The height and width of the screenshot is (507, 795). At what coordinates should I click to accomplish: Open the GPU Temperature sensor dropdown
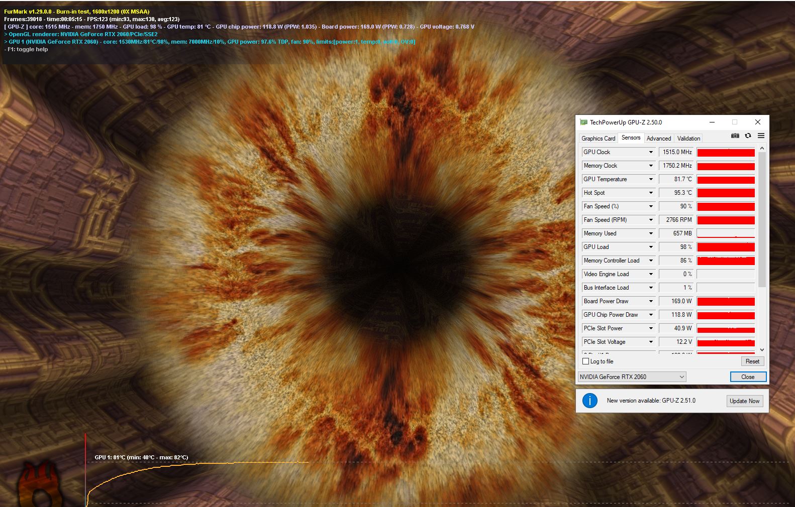651,179
